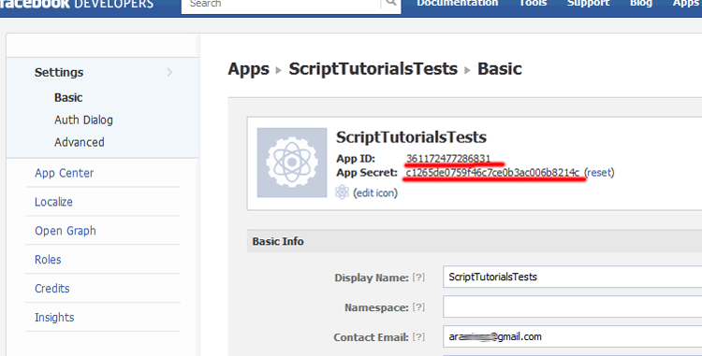Click the large app gear icon

pyautogui.click(x=292, y=163)
